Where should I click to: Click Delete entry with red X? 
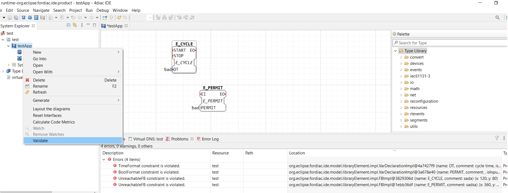[39, 80]
